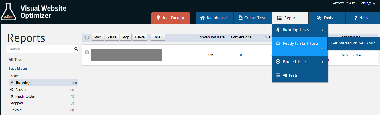
Task: Click the Create Test plus-page icon
Action: point(241,18)
